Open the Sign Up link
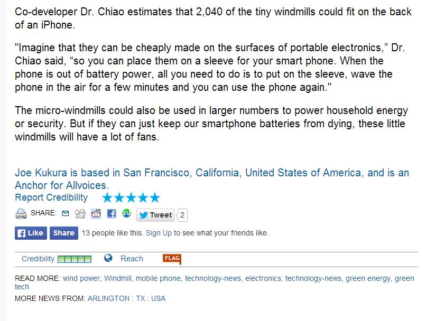 pyautogui.click(x=159, y=233)
